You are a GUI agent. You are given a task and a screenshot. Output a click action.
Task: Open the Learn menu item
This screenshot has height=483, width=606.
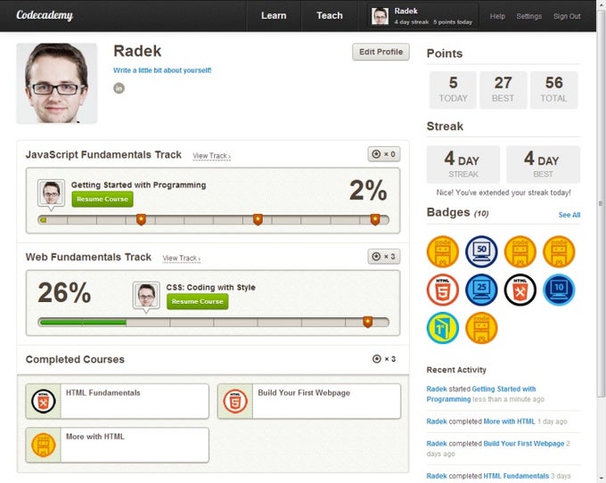point(274,15)
